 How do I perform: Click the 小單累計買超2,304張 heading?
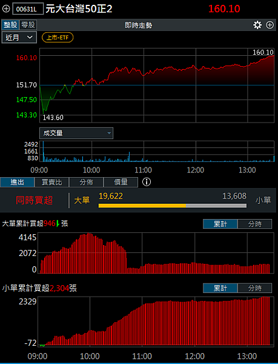coord(39,288)
